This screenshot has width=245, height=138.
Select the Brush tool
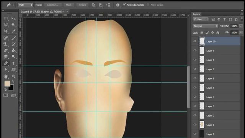pyautogui.click(x=14, y=38)
